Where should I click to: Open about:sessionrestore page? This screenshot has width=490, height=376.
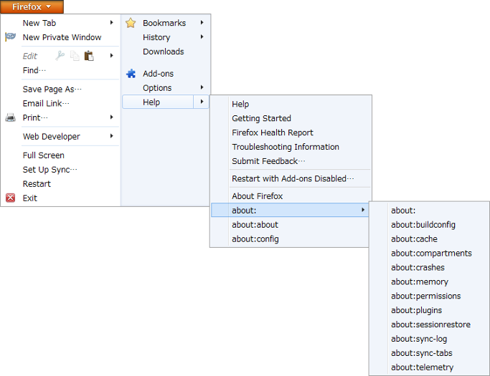tap(430, 324)
